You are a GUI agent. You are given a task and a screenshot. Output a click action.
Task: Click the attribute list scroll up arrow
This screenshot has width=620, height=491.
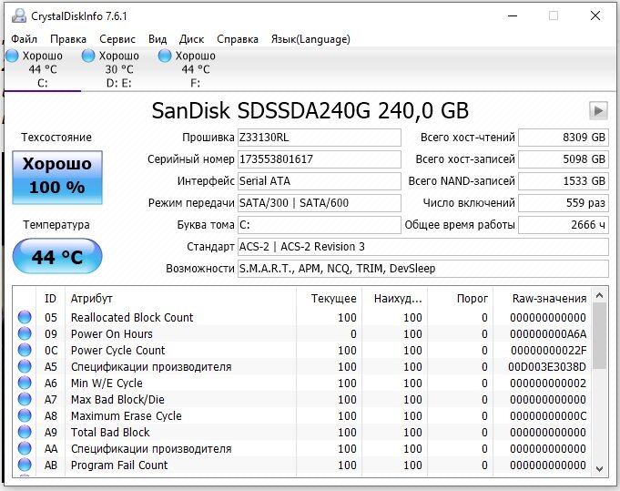(599, 295)
